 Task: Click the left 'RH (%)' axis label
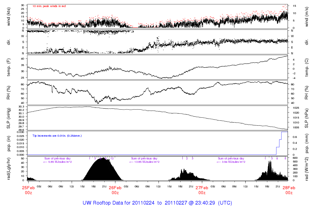pos(8,93)
